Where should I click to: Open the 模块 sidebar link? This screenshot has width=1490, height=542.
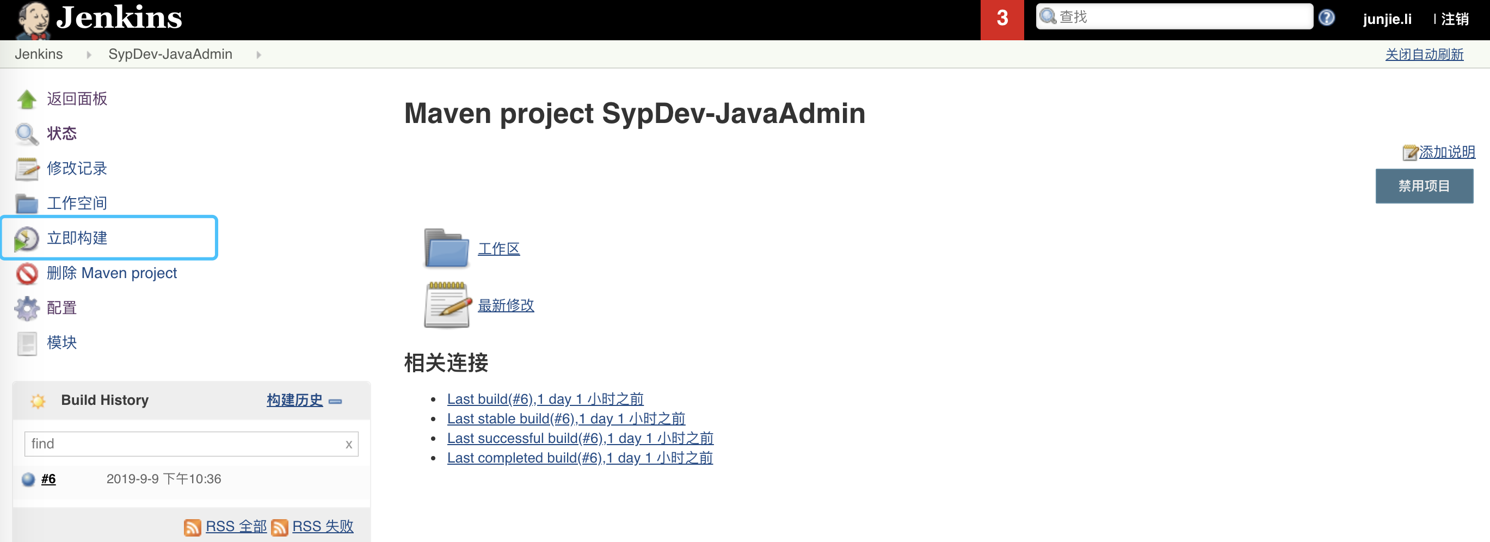click(62, 342)
